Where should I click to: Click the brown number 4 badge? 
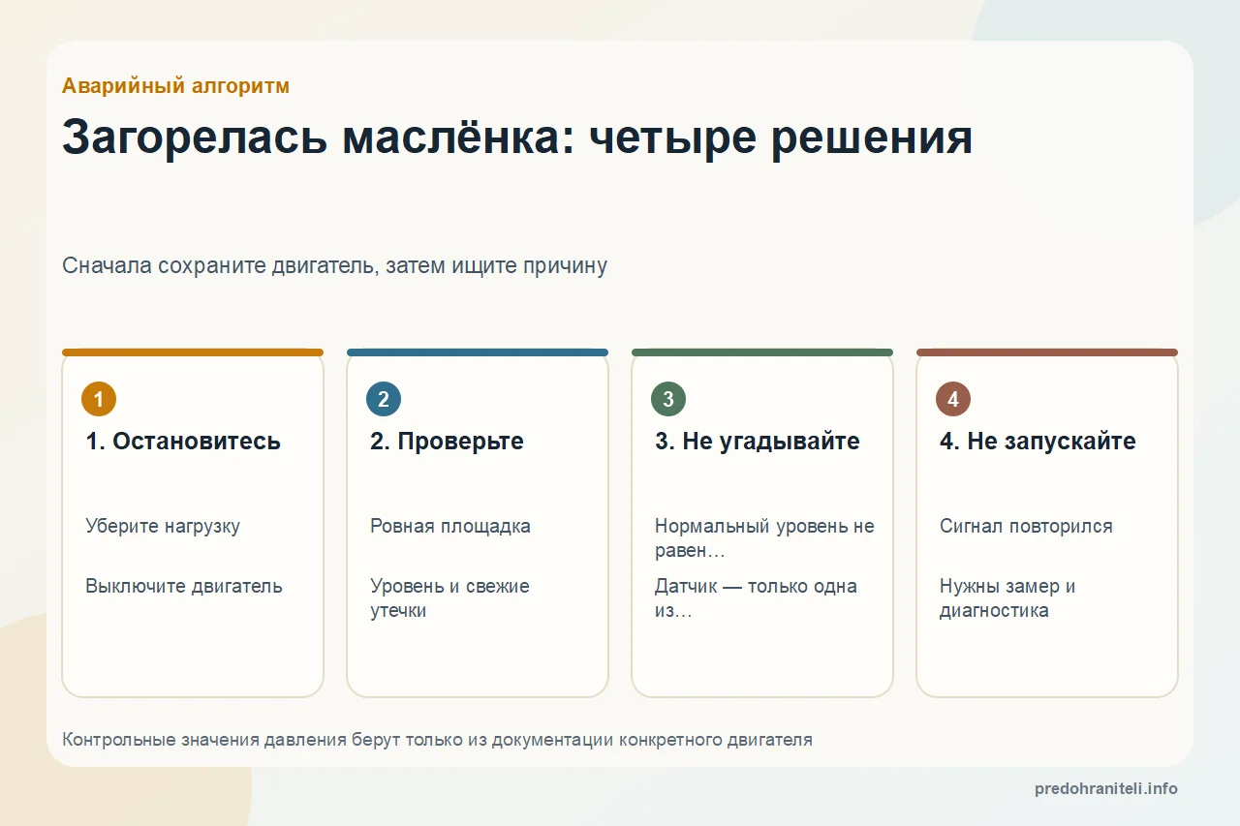pyautogui.click(x=953, y=399)
